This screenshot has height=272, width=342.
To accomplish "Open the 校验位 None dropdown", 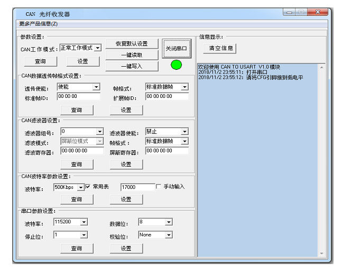I will tap(169, 235).
